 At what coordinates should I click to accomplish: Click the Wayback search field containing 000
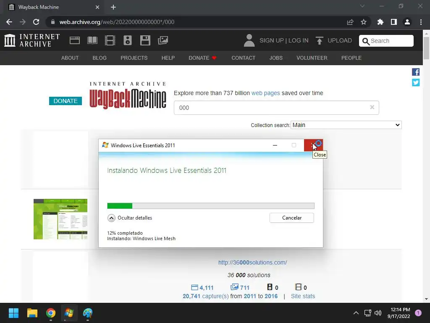(276, 108)
